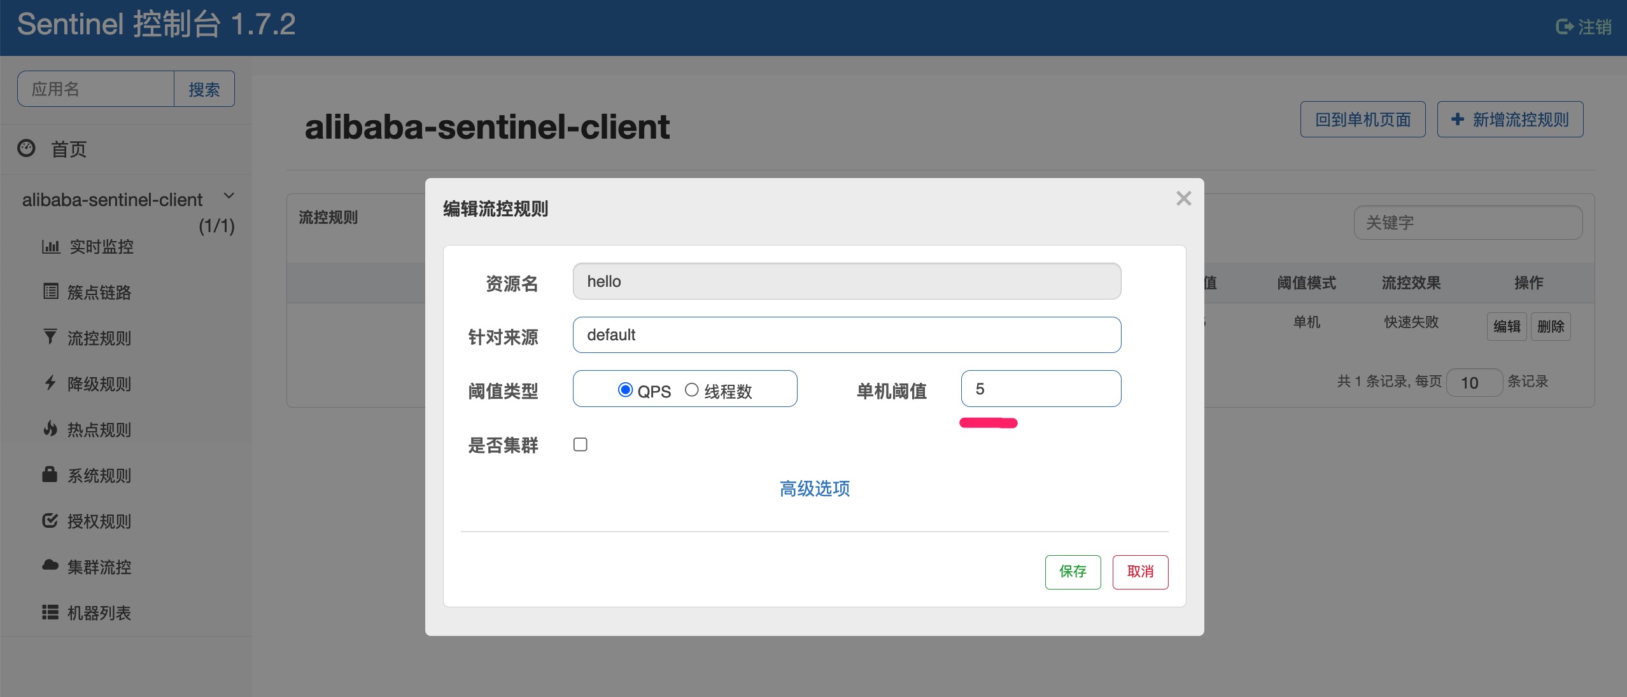
Task: Click the red 取消 button
Action: click(x=1140, y=572)
